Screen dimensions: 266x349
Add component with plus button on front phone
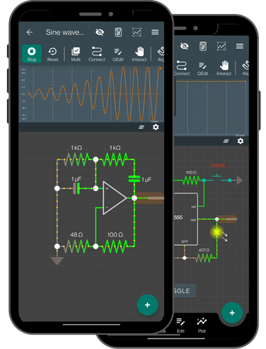(x=147, y=305)
